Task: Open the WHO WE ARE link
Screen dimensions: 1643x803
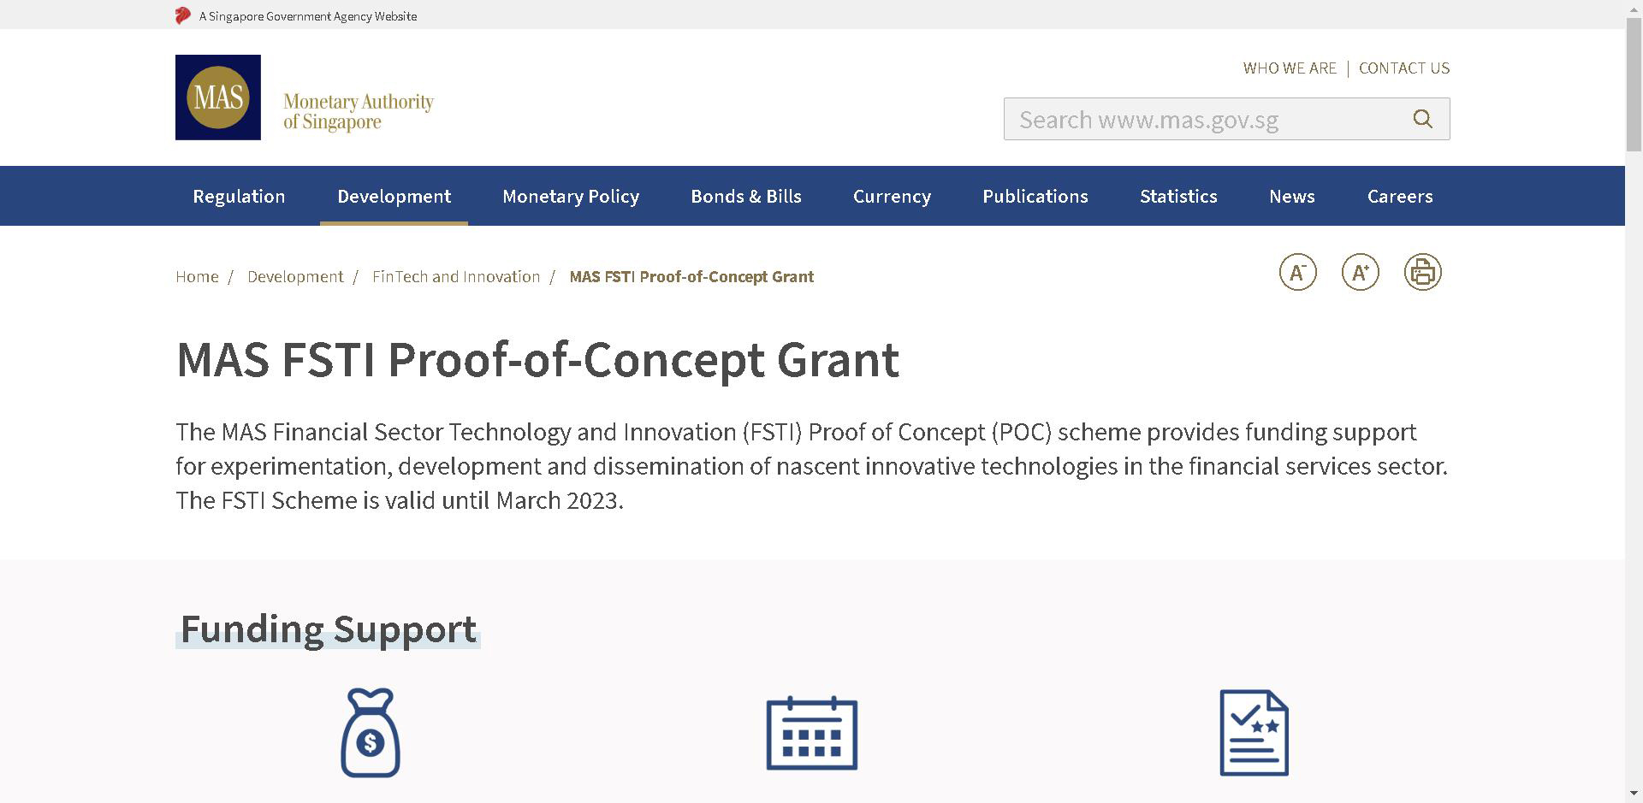Action: [1290, 68]
